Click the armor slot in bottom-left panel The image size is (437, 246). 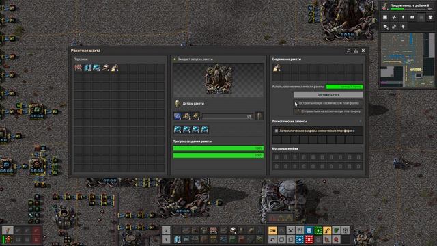9,239
